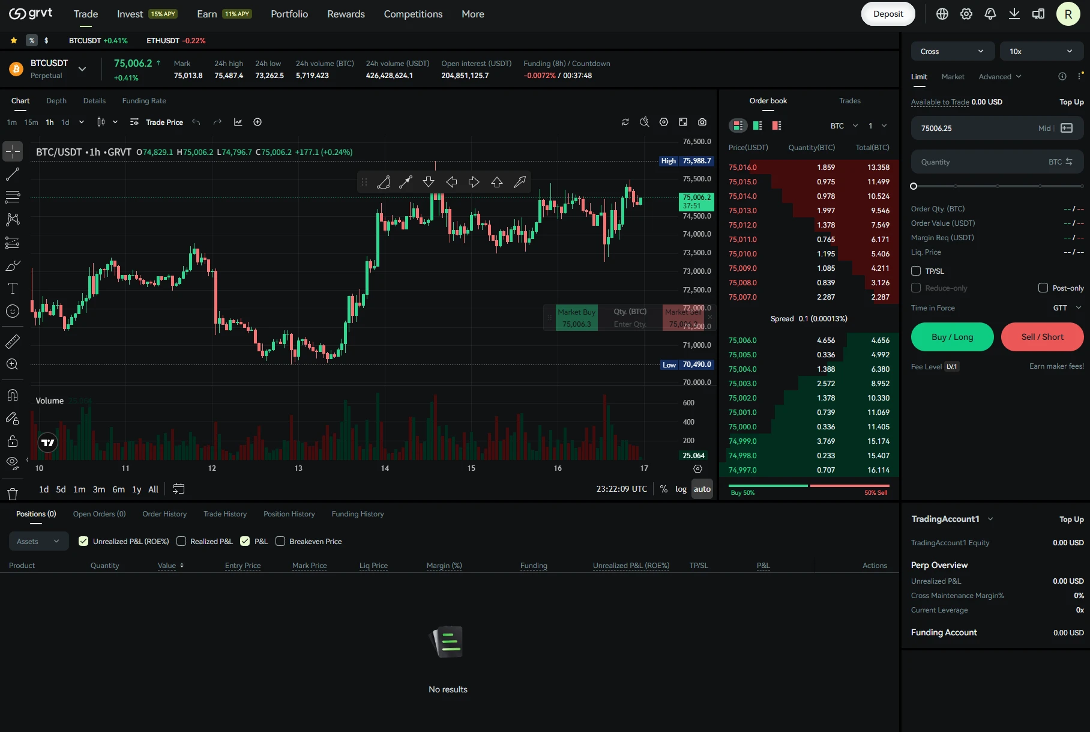The image size is (1090, 732).
Task: Enable the Breakeven Price checkbox
Action: point(280,541)
